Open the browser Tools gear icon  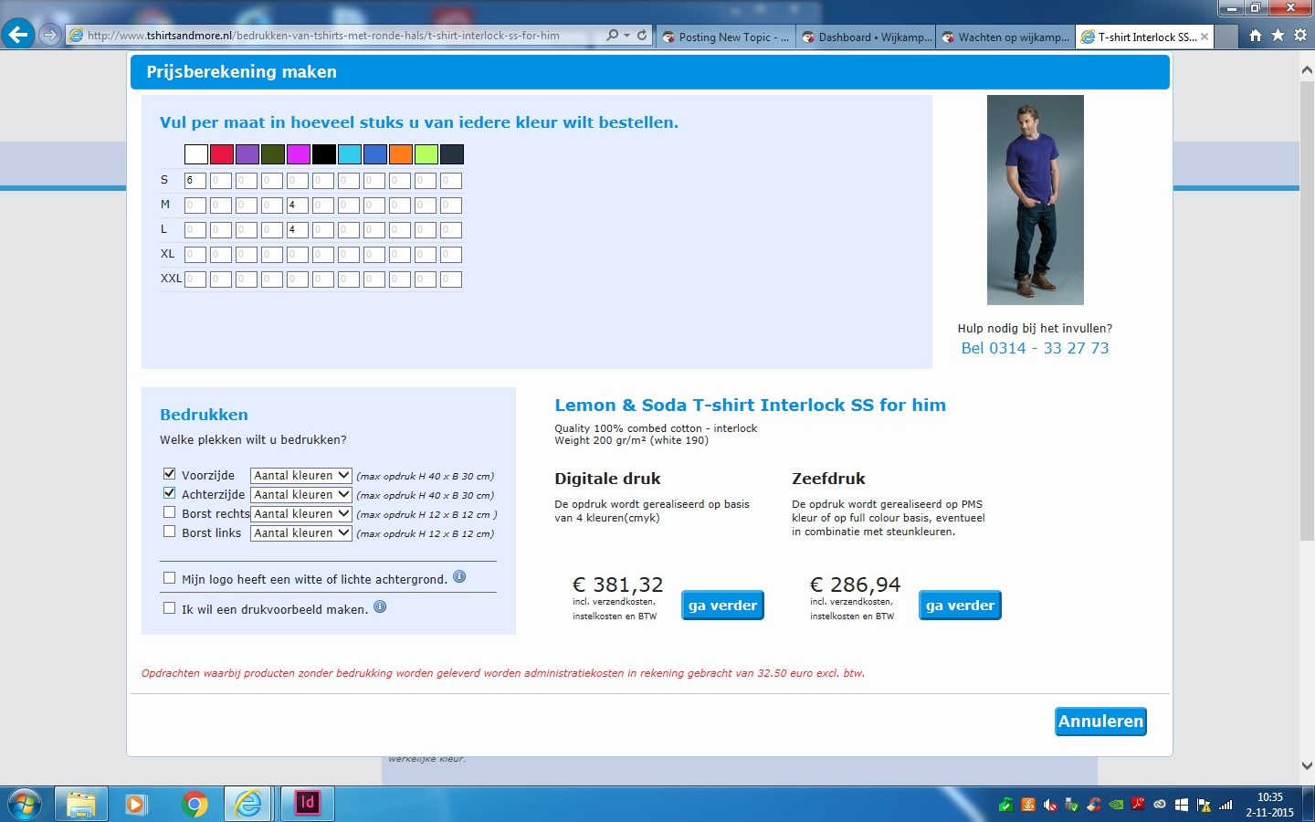tap(1300, 36)
